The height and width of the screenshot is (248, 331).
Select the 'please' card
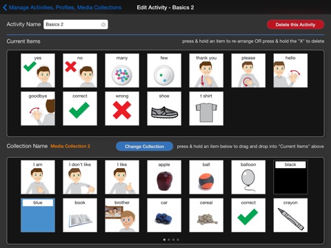(x=248, y=70)
